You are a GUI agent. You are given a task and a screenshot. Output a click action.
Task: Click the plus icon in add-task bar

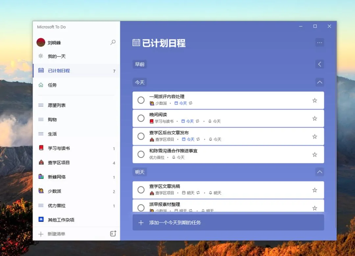141,223
